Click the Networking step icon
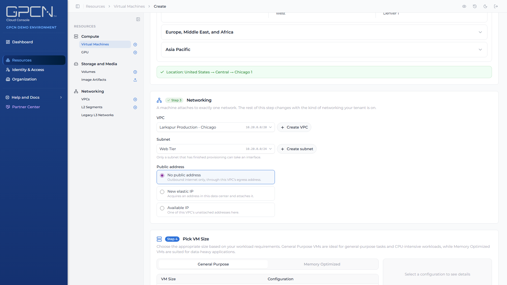Screen dimensions: 507x285 [x=159, y=100]
